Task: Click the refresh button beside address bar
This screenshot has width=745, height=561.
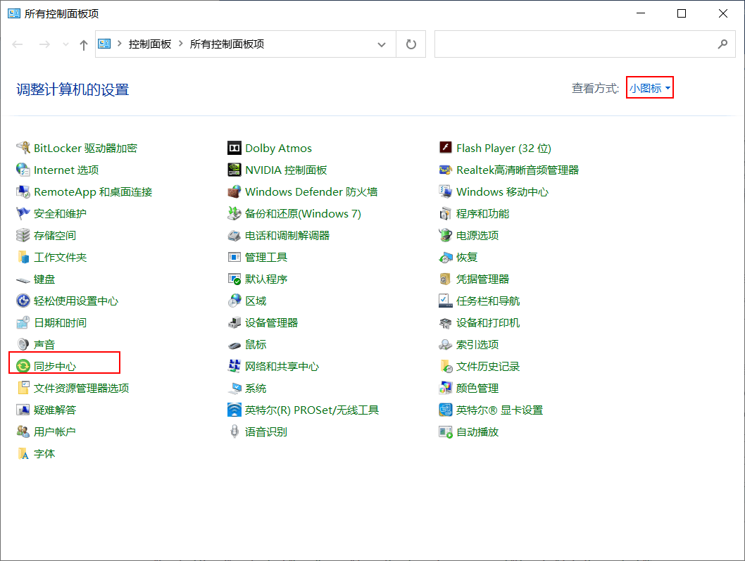Action: pyautogui.click(x=411, y=44)
